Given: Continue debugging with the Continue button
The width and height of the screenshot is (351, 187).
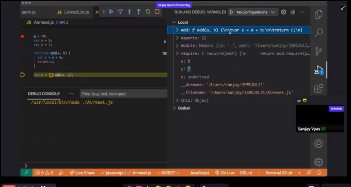Looking at the screenshot, I should tap(111, 12).
